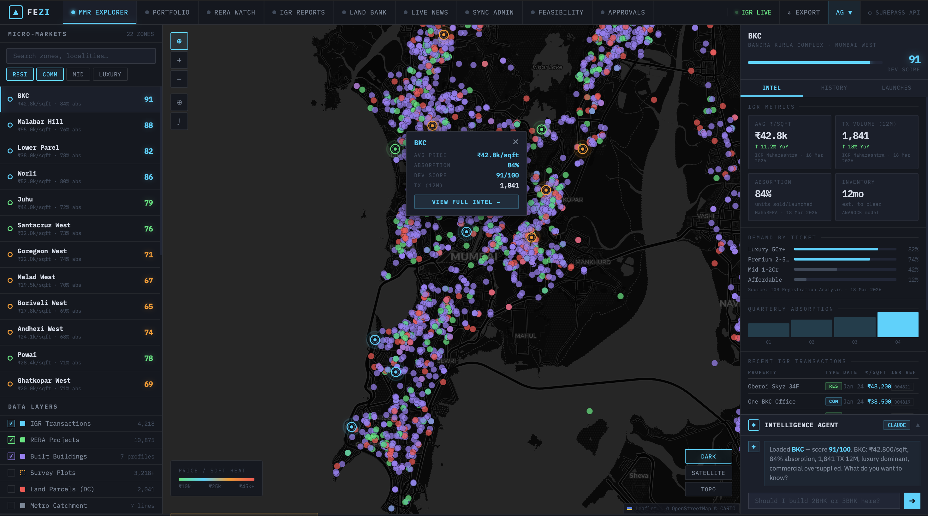Toggle the MID filter chip
This screenshot has width=928, height=516.
click(78, 74)
